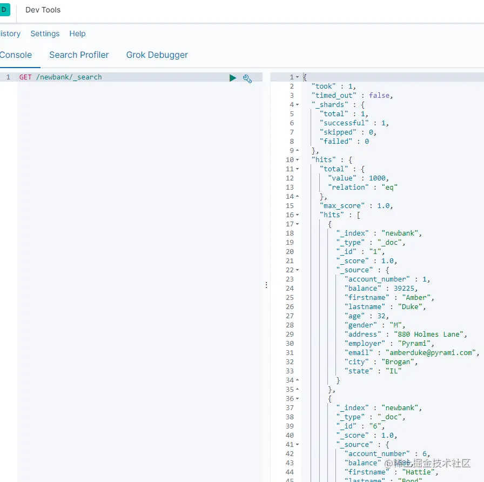Click fold marker at line 14
Image resolution: width=484 pixels, height=482 pixels.
[297, 196]
